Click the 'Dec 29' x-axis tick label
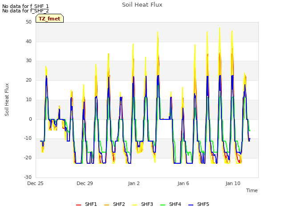Image resolution: width=285 pixels, height=213 pixels. (85, 183)
